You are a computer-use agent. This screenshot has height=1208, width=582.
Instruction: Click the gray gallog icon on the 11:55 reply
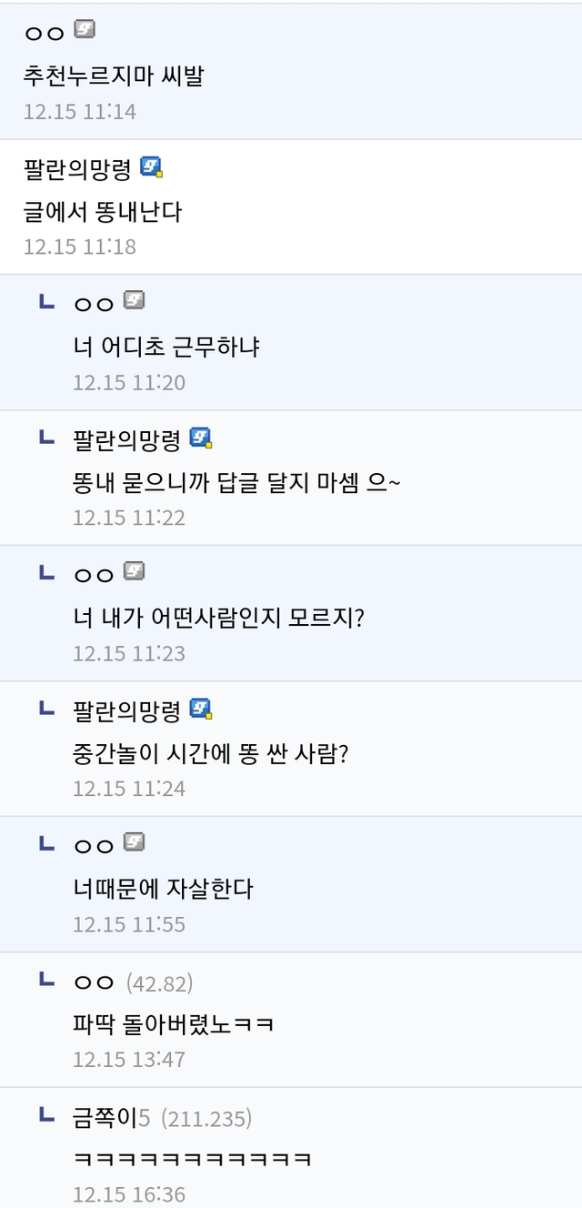(135, 842)
